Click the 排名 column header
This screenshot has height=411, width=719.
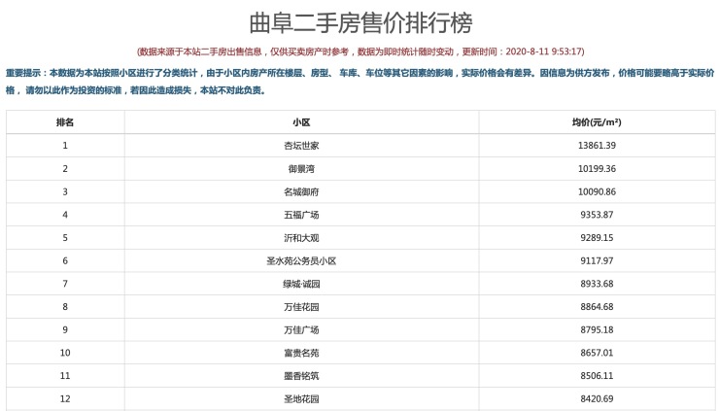65,122
